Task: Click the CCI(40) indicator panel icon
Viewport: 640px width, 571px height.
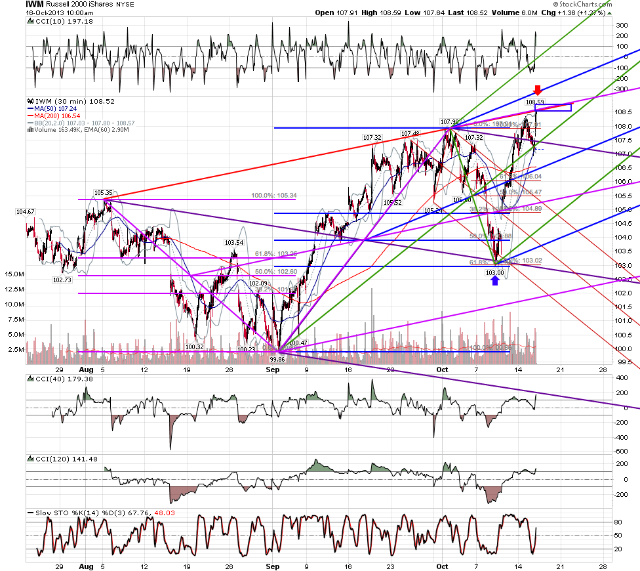Action: (x=30, y=379)
